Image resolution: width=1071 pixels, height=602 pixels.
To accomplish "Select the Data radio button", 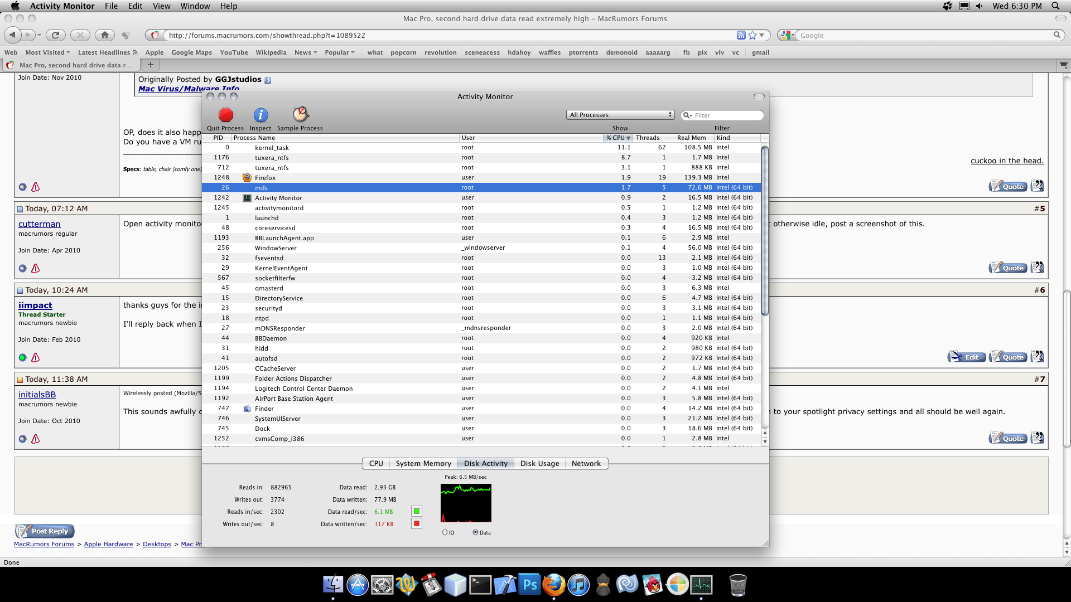I will pyautogui.click(x=475, y=532).
